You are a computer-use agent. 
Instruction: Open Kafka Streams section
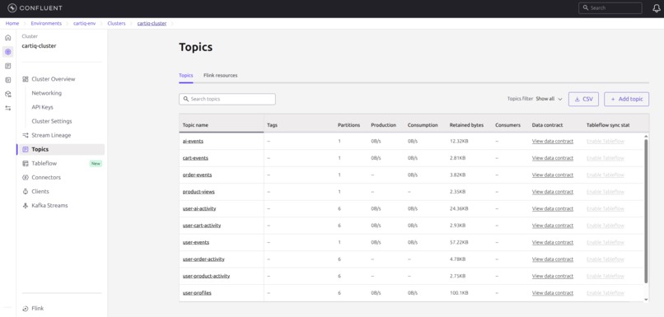(49, 205)
